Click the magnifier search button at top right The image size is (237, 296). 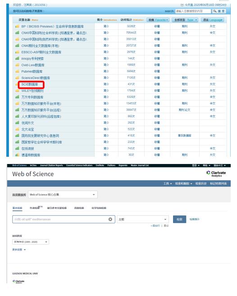click(219, 11)
